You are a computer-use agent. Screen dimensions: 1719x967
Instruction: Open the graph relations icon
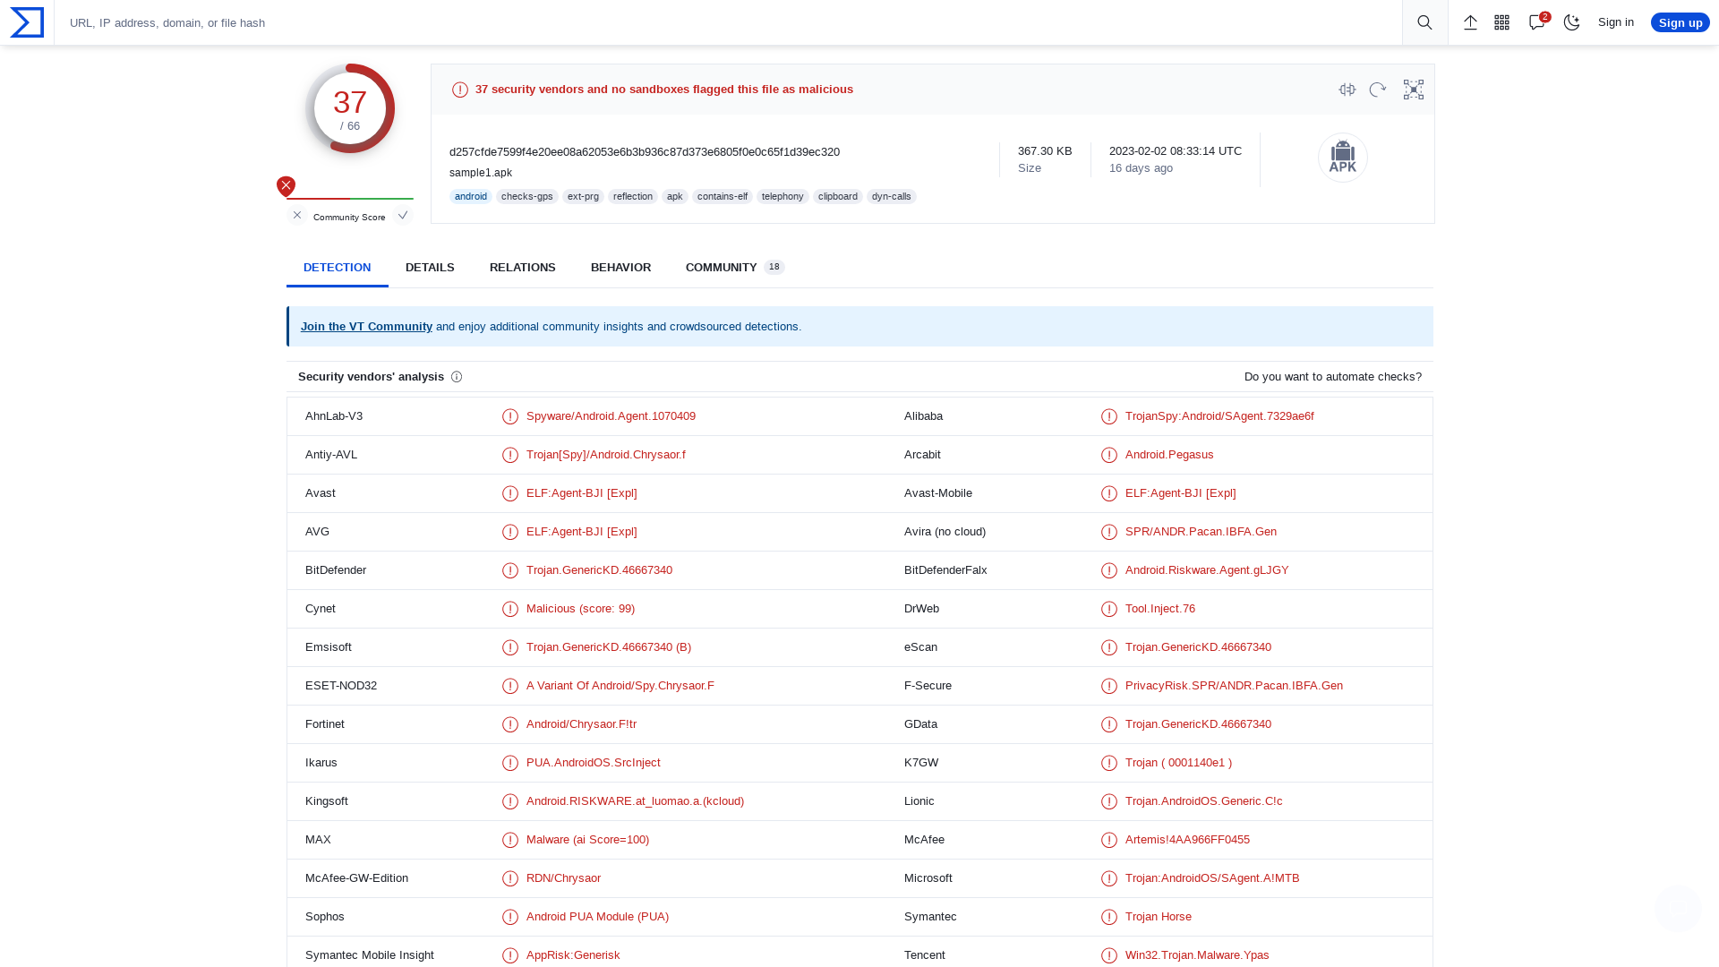[x=1414, y=90]
